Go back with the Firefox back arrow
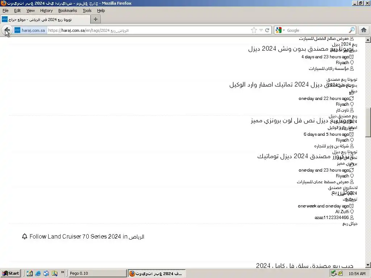Screen dimensions: 371x278 coord(7,30)
